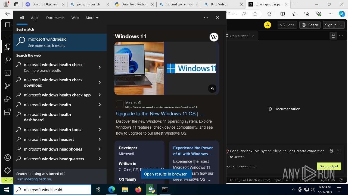The width and height of the screenshot is (348, 195).
Task: Dismiss the CodeSandbox LSP notification
Action: click(x=338, y=151)
